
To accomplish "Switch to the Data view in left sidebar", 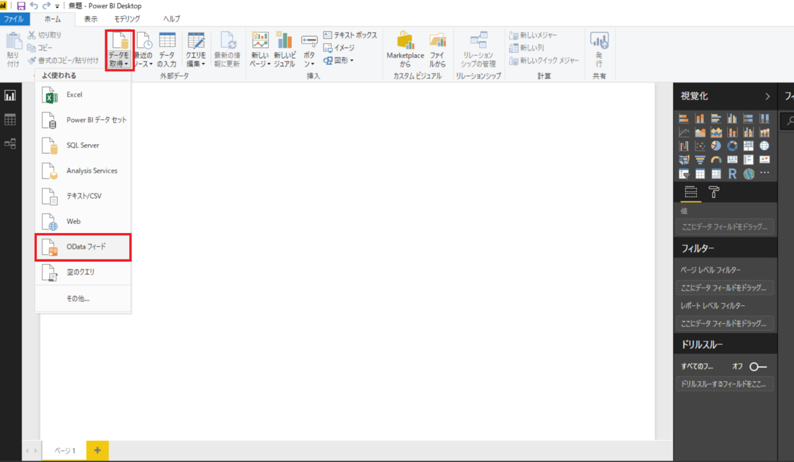I will click(11, 119).
